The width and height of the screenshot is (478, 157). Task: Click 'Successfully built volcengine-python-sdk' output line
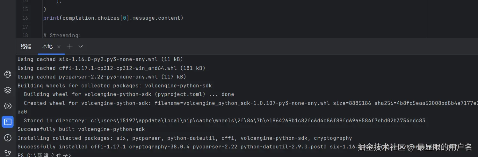(x=81, y=129)
